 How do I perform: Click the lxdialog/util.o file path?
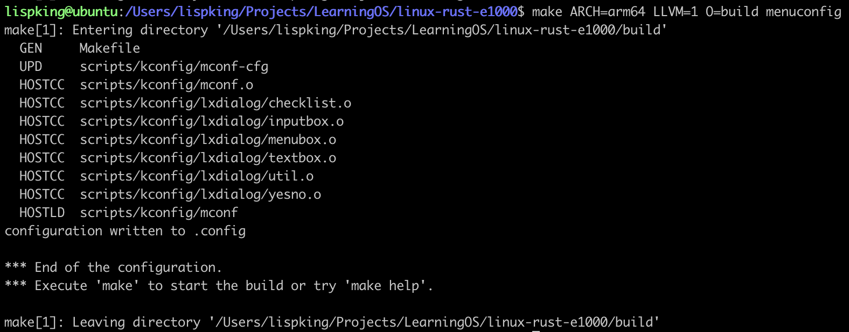tap(197, 176)
